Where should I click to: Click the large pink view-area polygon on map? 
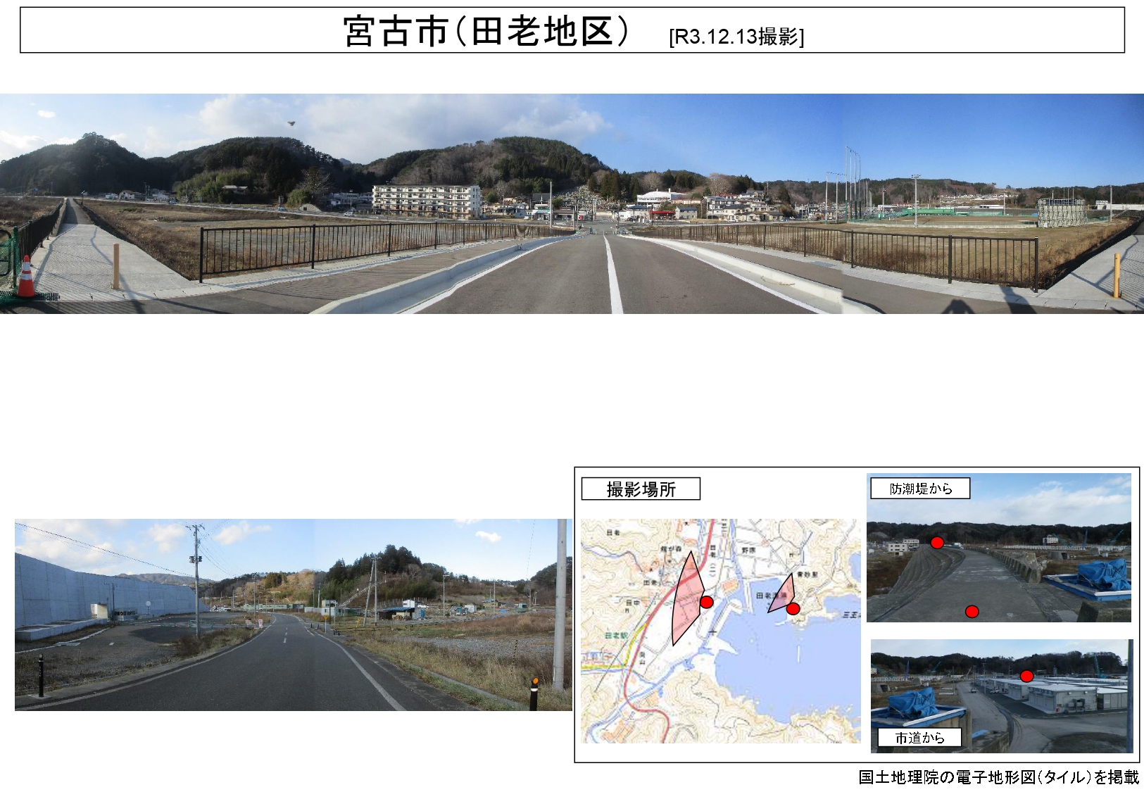[686, 598]
